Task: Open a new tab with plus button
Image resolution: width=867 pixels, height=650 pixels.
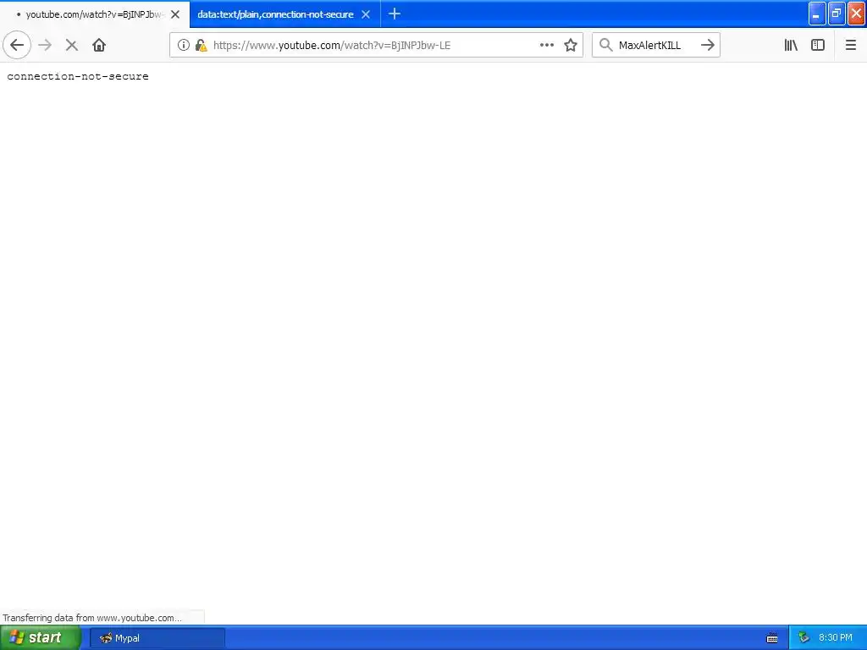Action: click(x=395, y=14)
